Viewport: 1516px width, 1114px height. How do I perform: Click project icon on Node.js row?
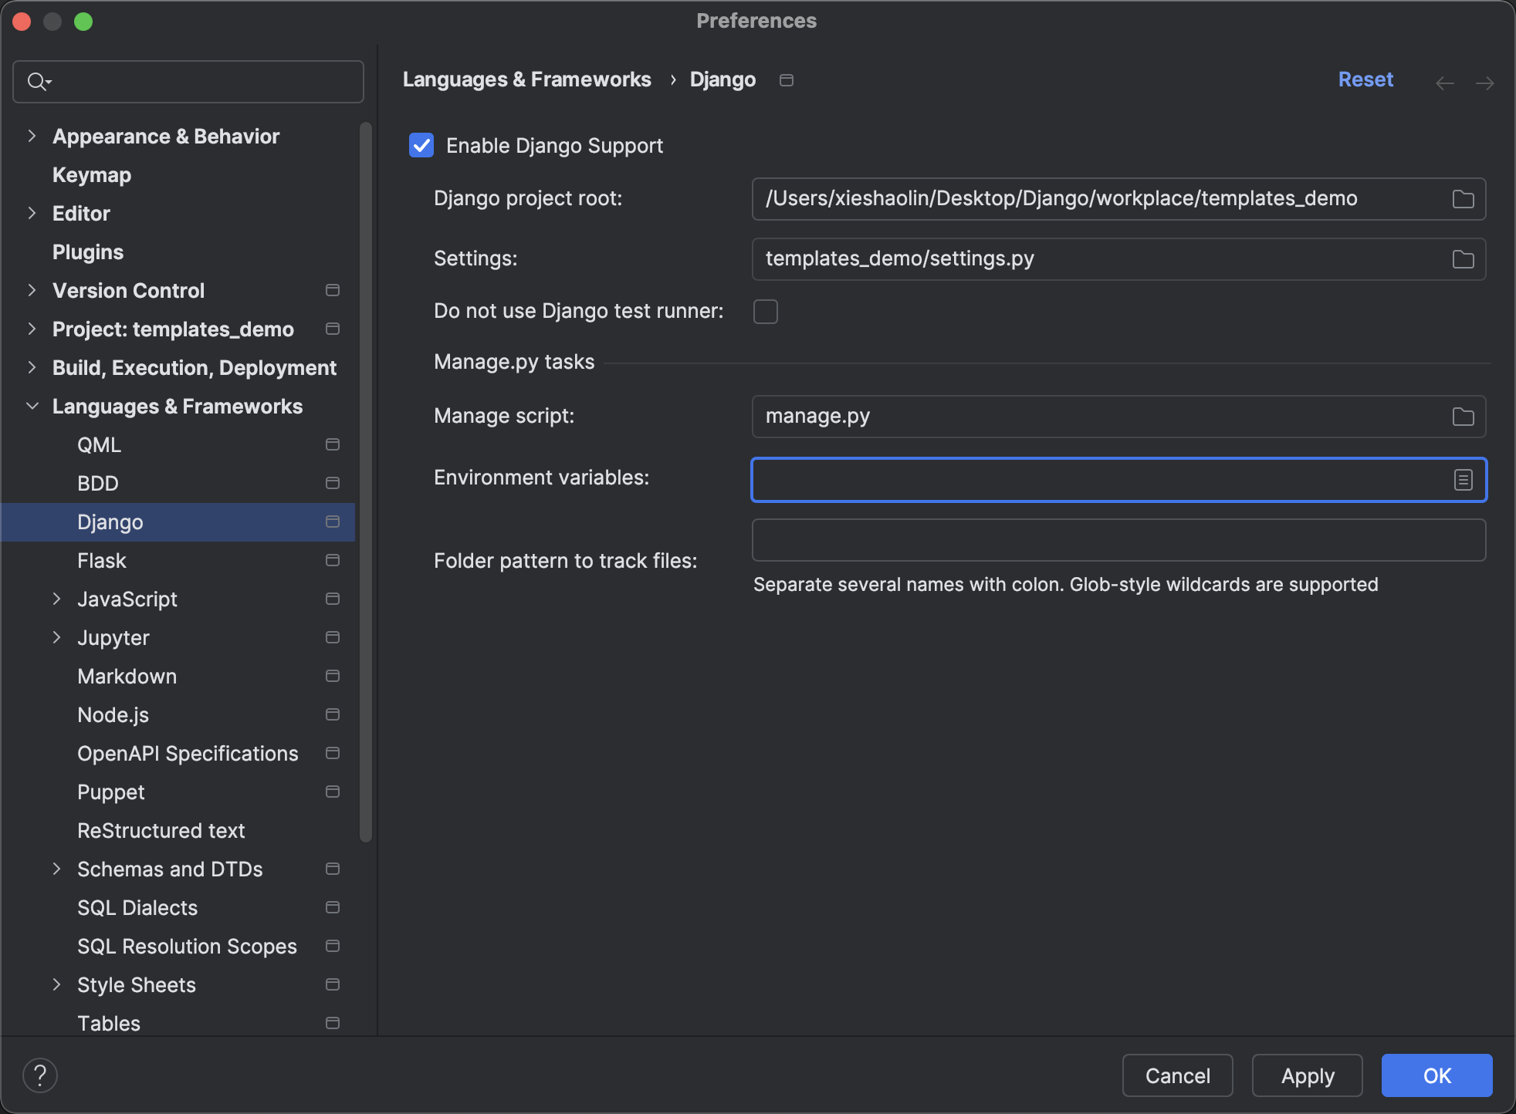coord(333,714)
